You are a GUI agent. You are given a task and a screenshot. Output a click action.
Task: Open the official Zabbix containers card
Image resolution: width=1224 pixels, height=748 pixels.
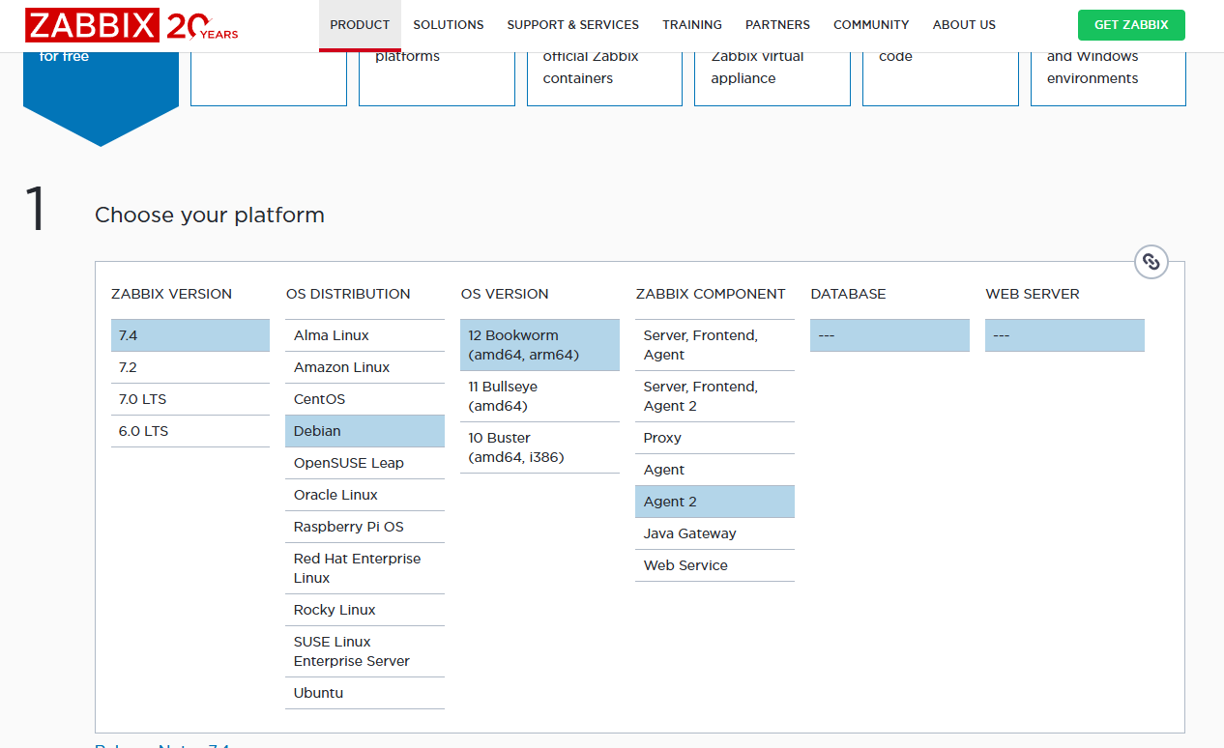pos(605,77)
